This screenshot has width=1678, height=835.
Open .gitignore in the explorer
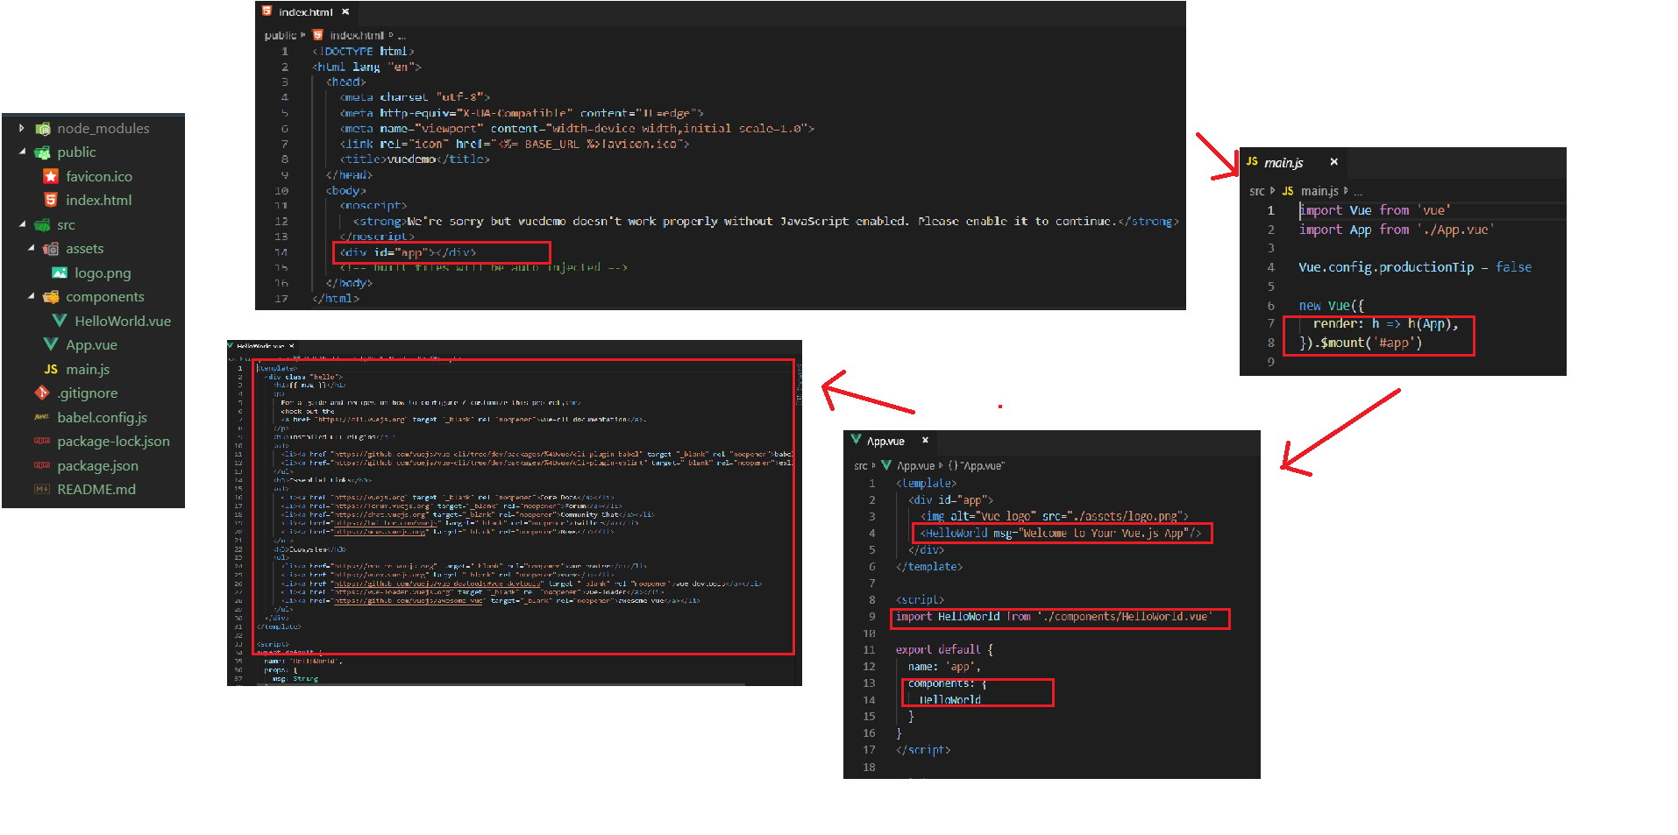click(88, 393)
